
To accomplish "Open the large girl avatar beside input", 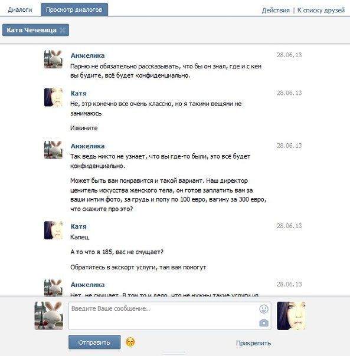I will pos(291,315).
